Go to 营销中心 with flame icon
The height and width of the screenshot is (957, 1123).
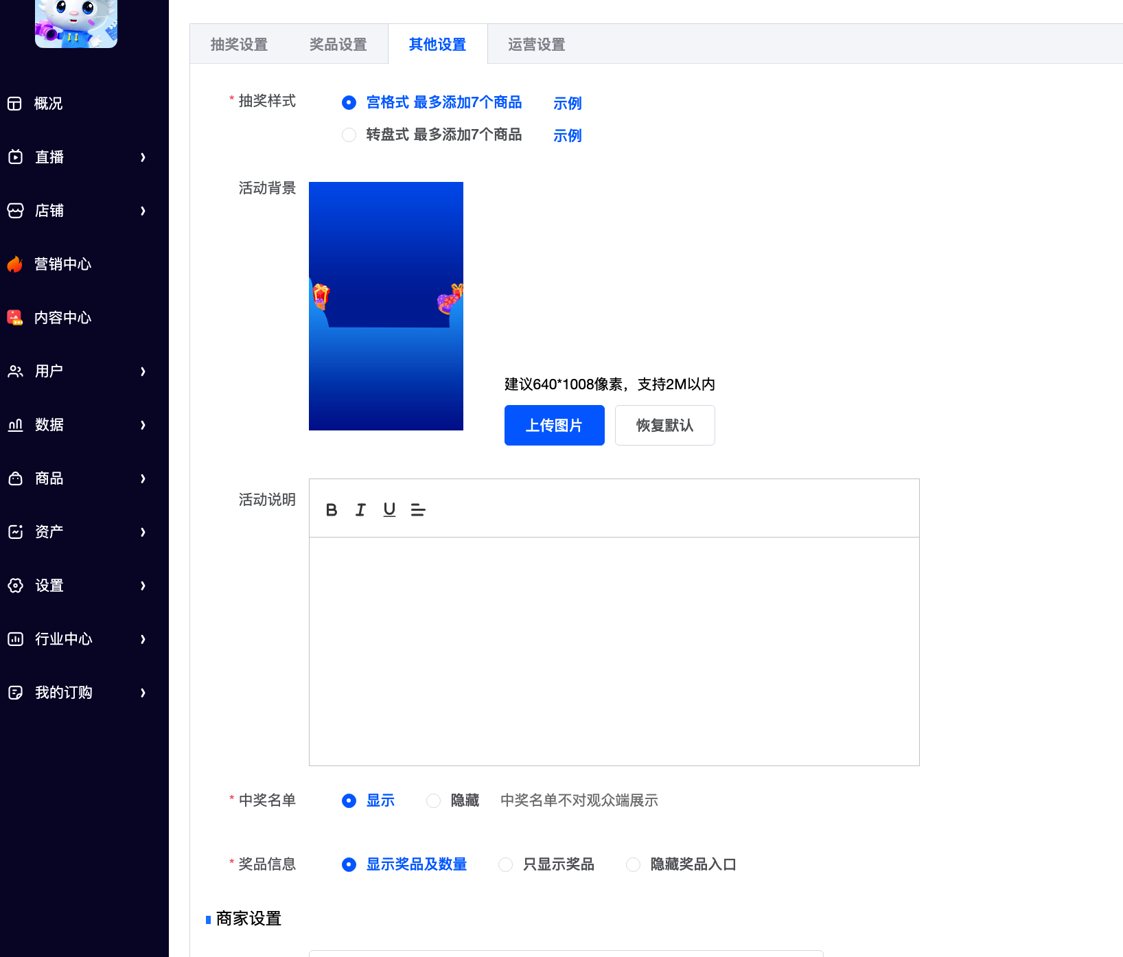62,264
